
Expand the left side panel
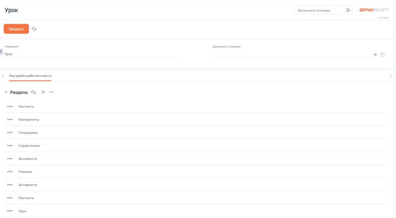[2, 51]
